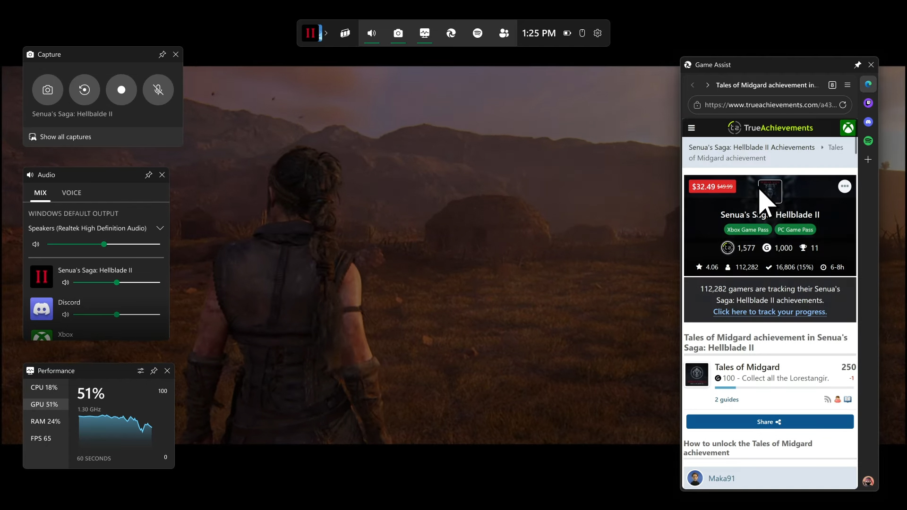Viewport: 907px width, 510px height.
Task: Toggle the Performance widget from the Game Bar
Action: pos(425,33)
